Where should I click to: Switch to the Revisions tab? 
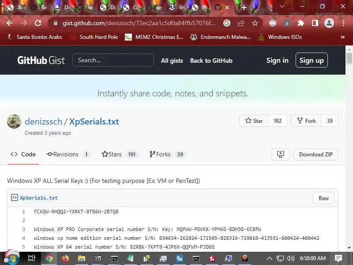pyautogui.click(x=68, y=154)
